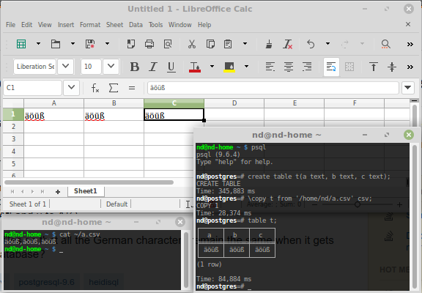422x293 pixels.
Task: Open the Format menu
Action: [x=90, y=25]
